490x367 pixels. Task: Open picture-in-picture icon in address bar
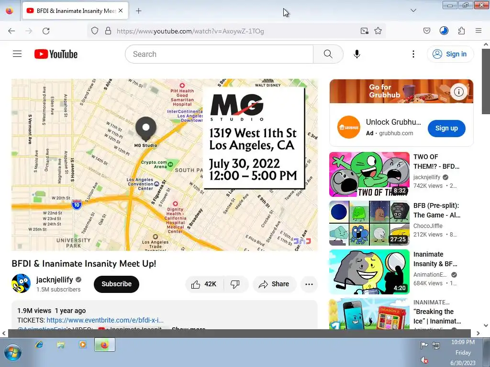[x=364, y=31]
